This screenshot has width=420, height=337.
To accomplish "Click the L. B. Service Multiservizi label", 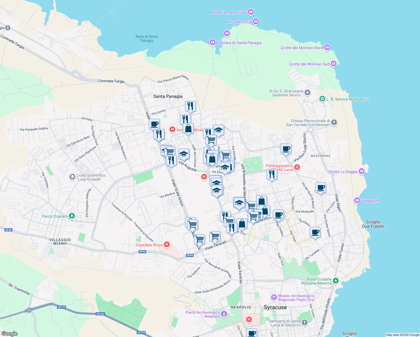I will click(x=348, y=99).
